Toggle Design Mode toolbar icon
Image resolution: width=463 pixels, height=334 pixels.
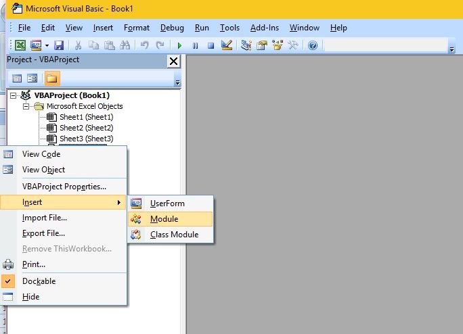[227, 45]
